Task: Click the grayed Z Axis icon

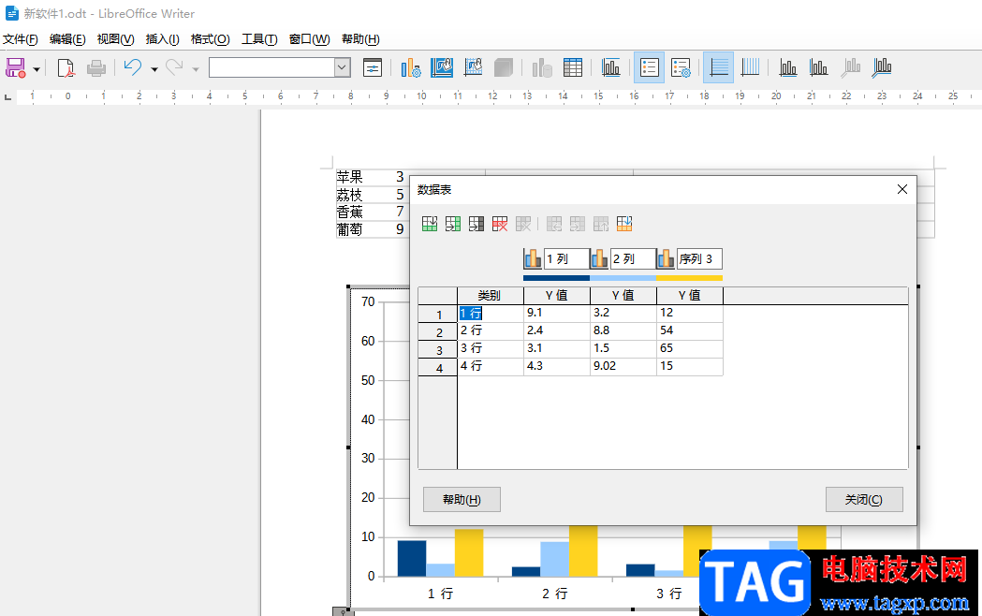Action: 850,67
